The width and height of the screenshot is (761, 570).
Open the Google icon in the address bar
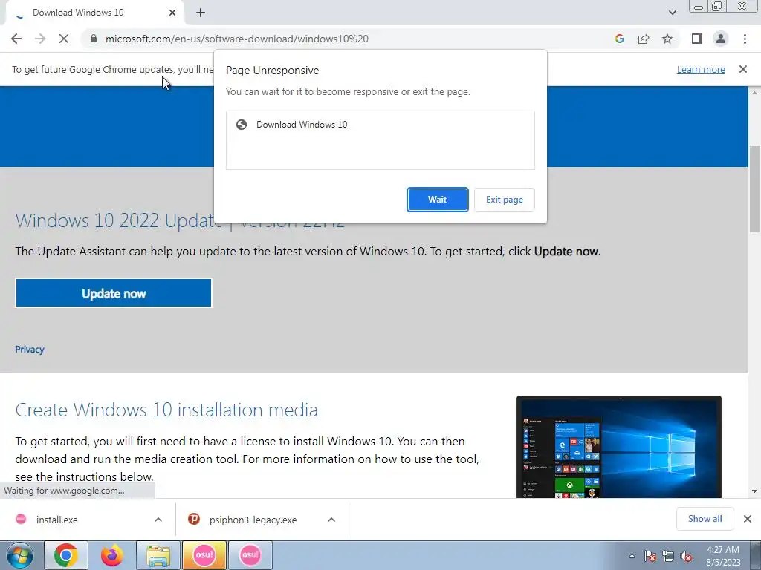click(619, 39)
